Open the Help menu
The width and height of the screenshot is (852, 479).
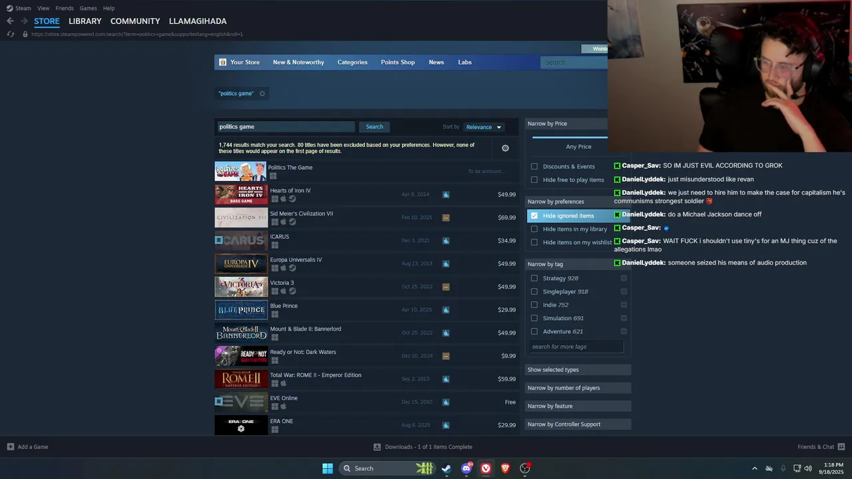(109, 8)
